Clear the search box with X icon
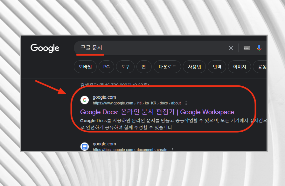The image size is (285, 186). coord(231,48)
